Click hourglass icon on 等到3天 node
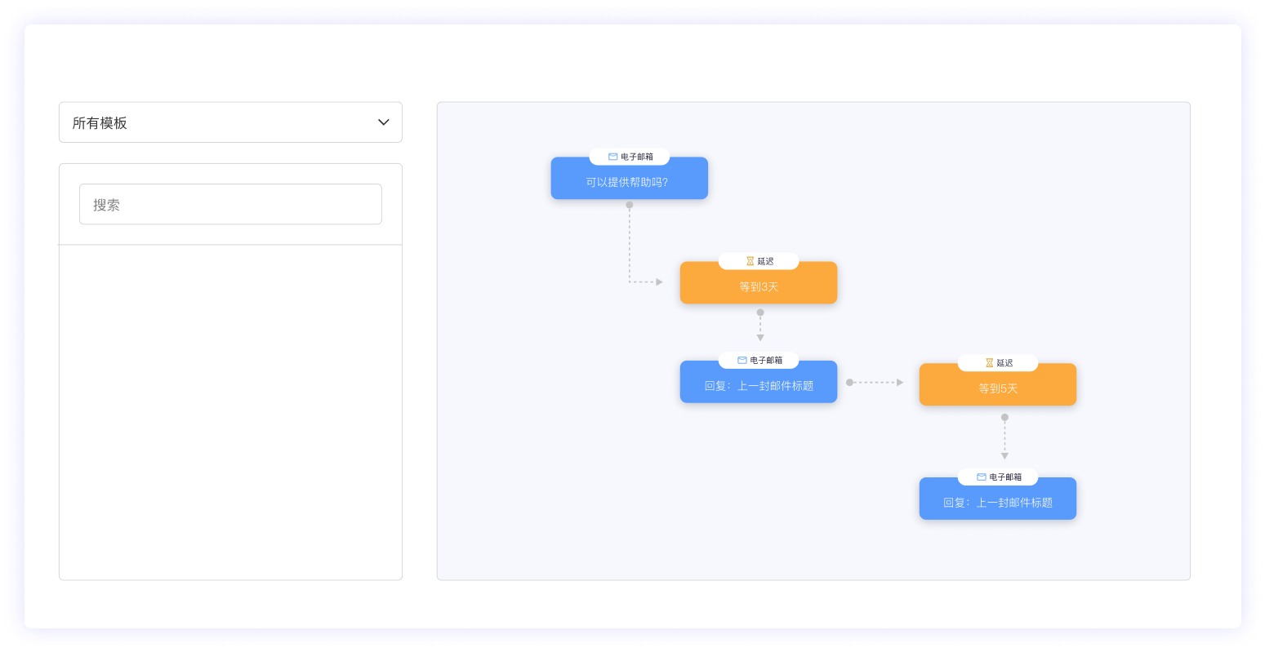This screenshot has width=1265, height=652. [x=750, y=261]
